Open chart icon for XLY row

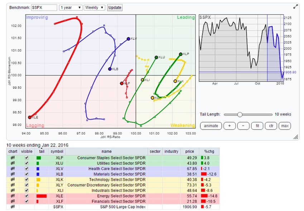click(13, 185)
